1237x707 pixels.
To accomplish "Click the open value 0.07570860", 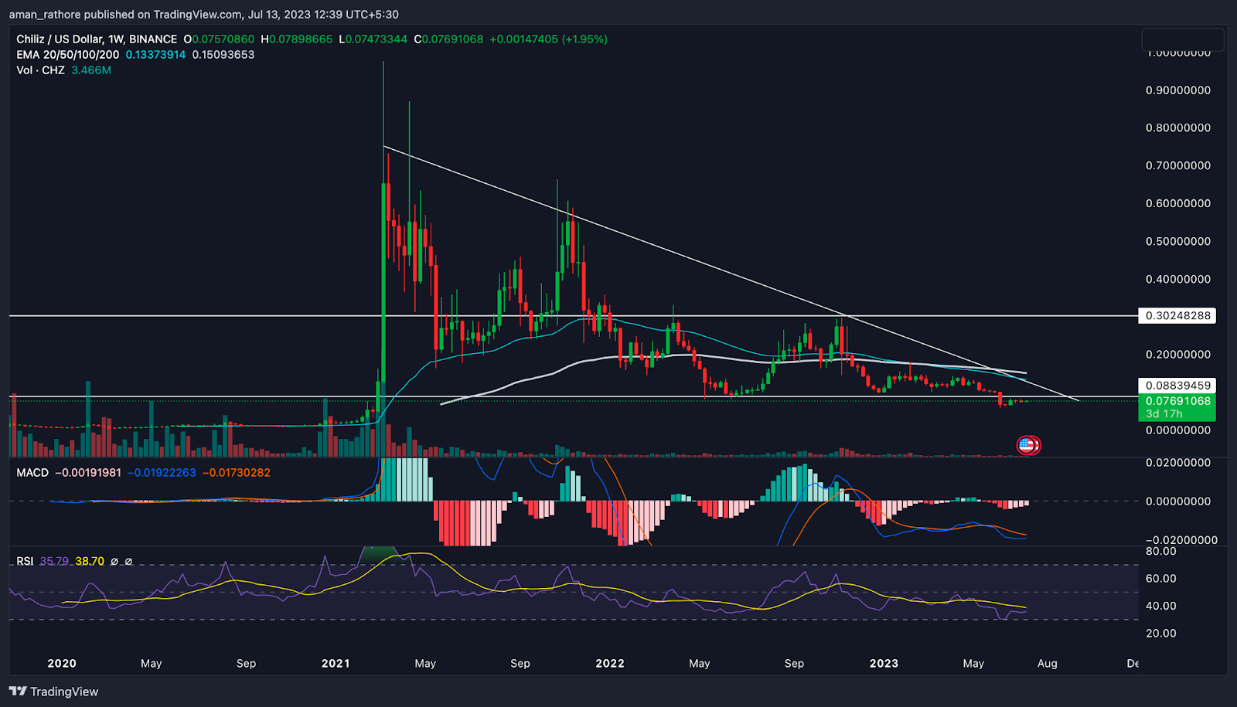I will coord(223,39).
